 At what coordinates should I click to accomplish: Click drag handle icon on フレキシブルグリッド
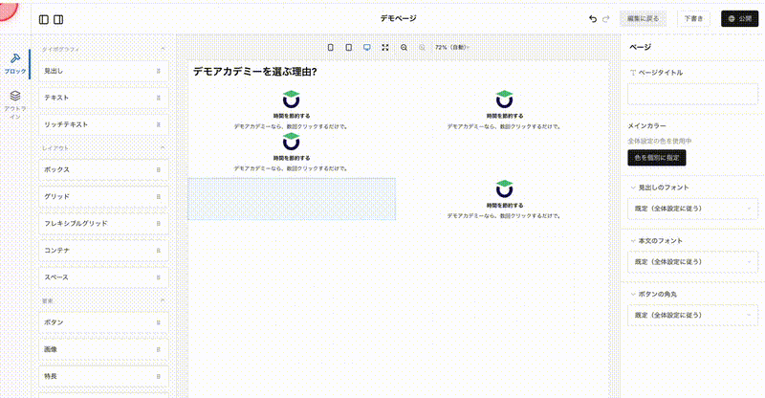coord(158,223)
